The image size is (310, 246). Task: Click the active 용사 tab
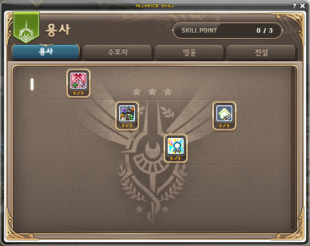46,52
